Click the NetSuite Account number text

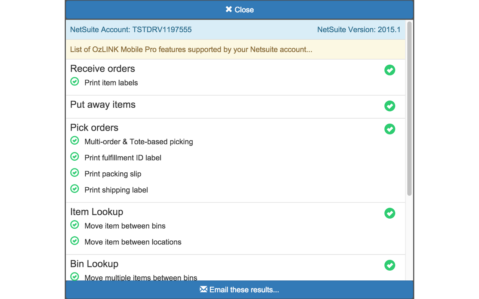(x=130, y=30)
